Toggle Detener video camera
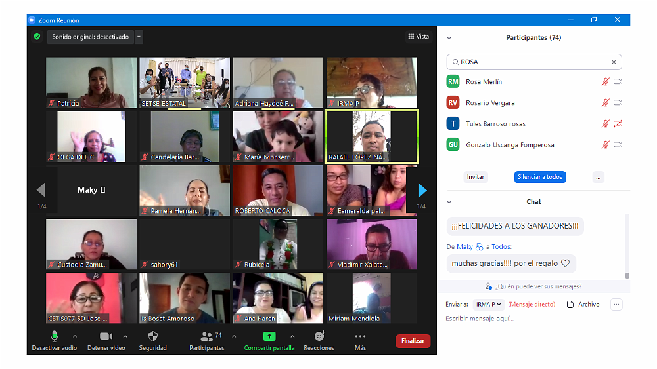Screen dimensions: 657x369 106,336
